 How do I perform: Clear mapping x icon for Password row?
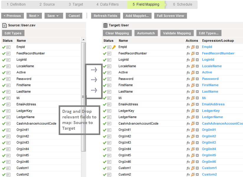(x=197, y=79)
